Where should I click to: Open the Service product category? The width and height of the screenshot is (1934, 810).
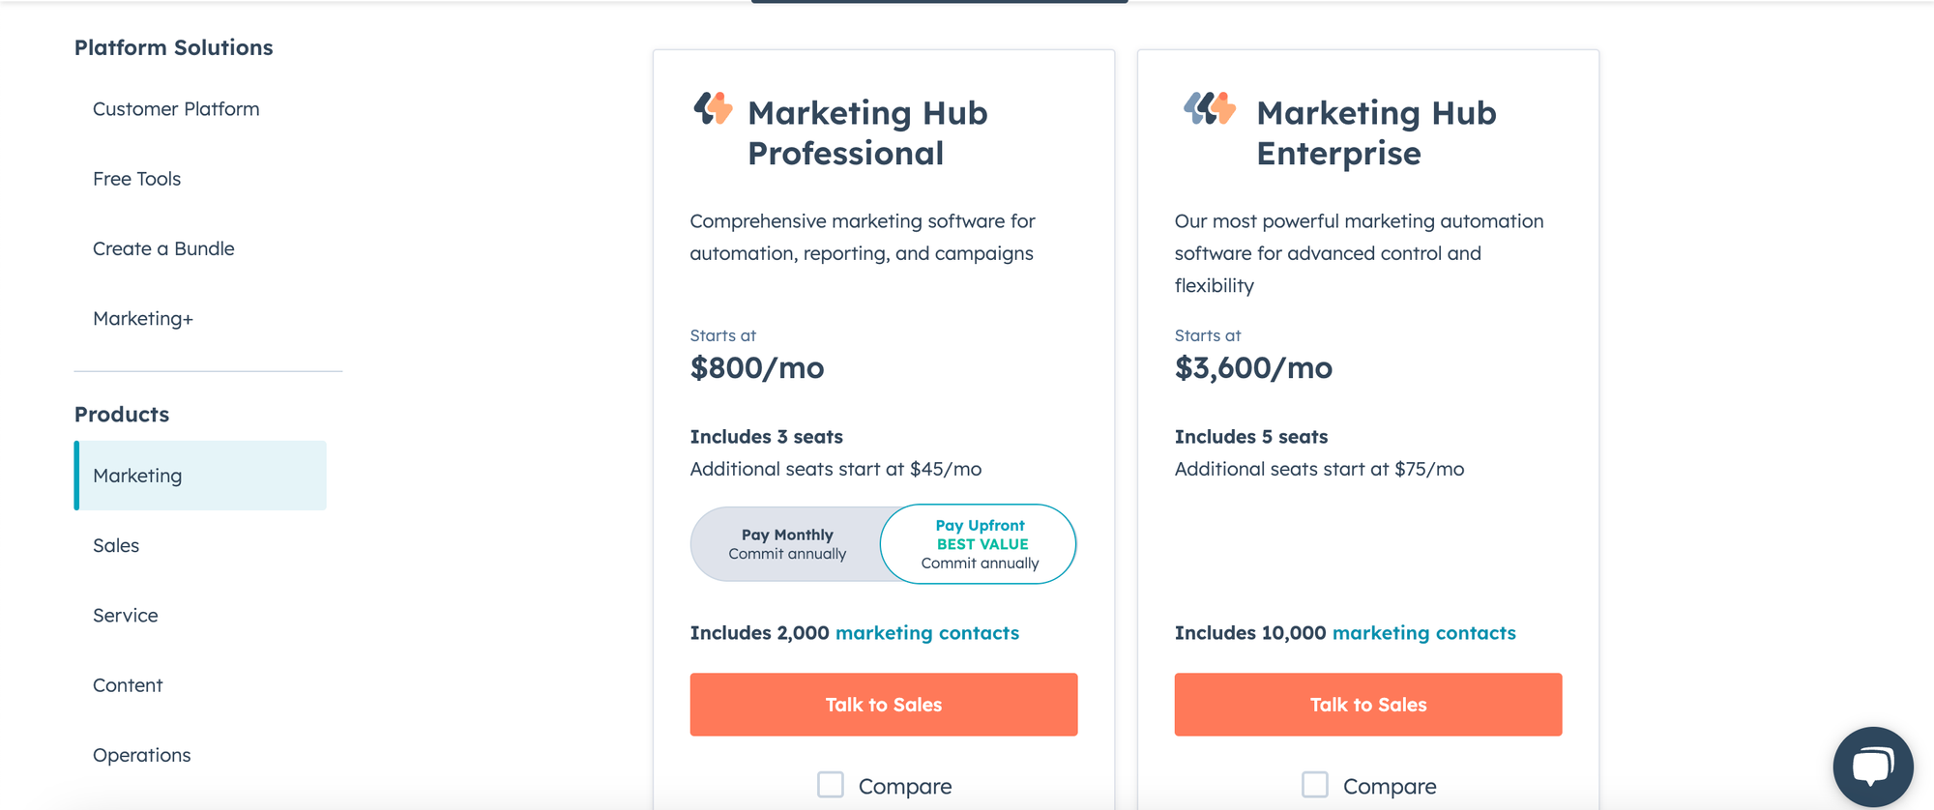125,615
